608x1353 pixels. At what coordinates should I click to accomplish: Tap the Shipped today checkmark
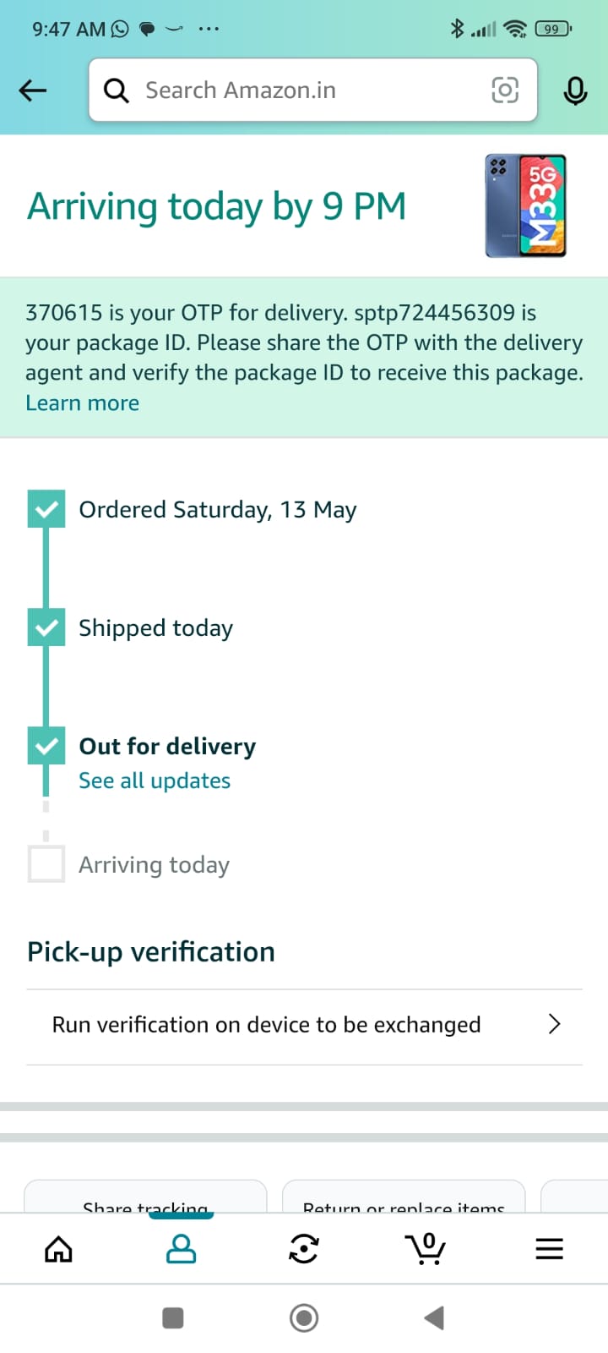pyautogui.click(x=46, y=627)
